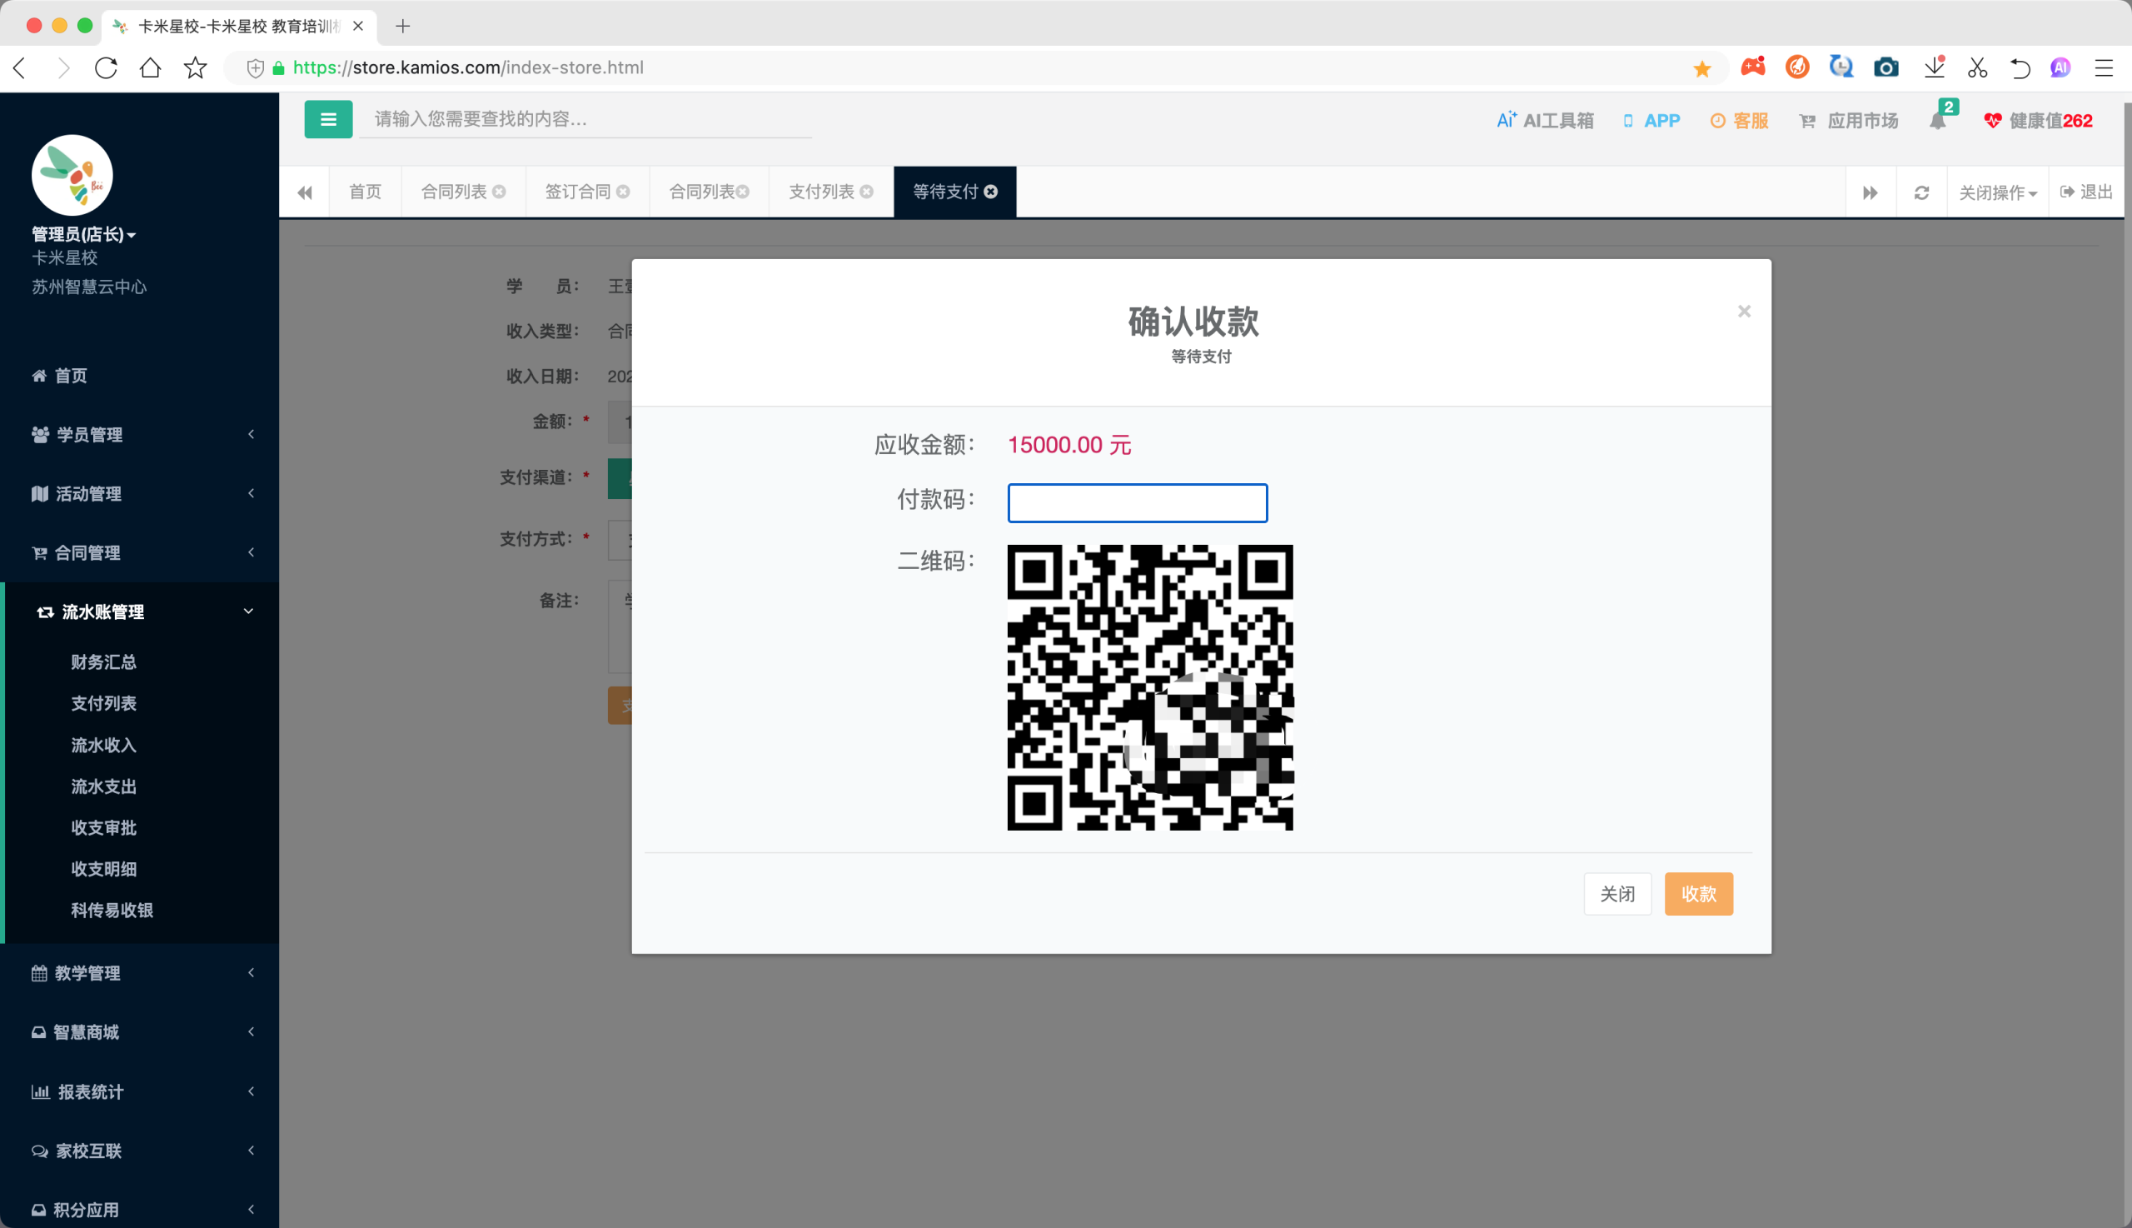2132x1228 pixels.
Task: Expand the 报表统计 sidebar menu
Action: (x=140, y=1091)
